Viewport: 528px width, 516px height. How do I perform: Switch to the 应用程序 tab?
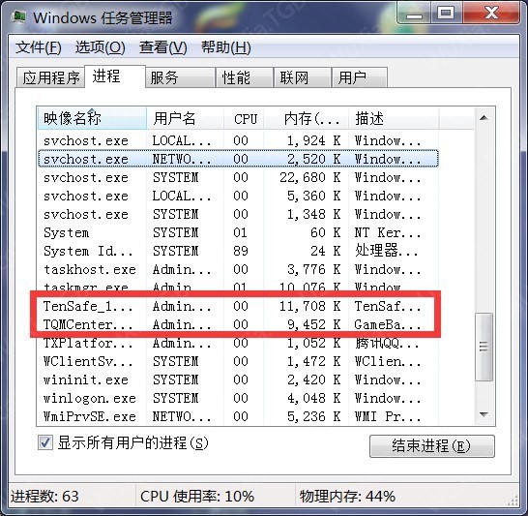coord(50,77)
